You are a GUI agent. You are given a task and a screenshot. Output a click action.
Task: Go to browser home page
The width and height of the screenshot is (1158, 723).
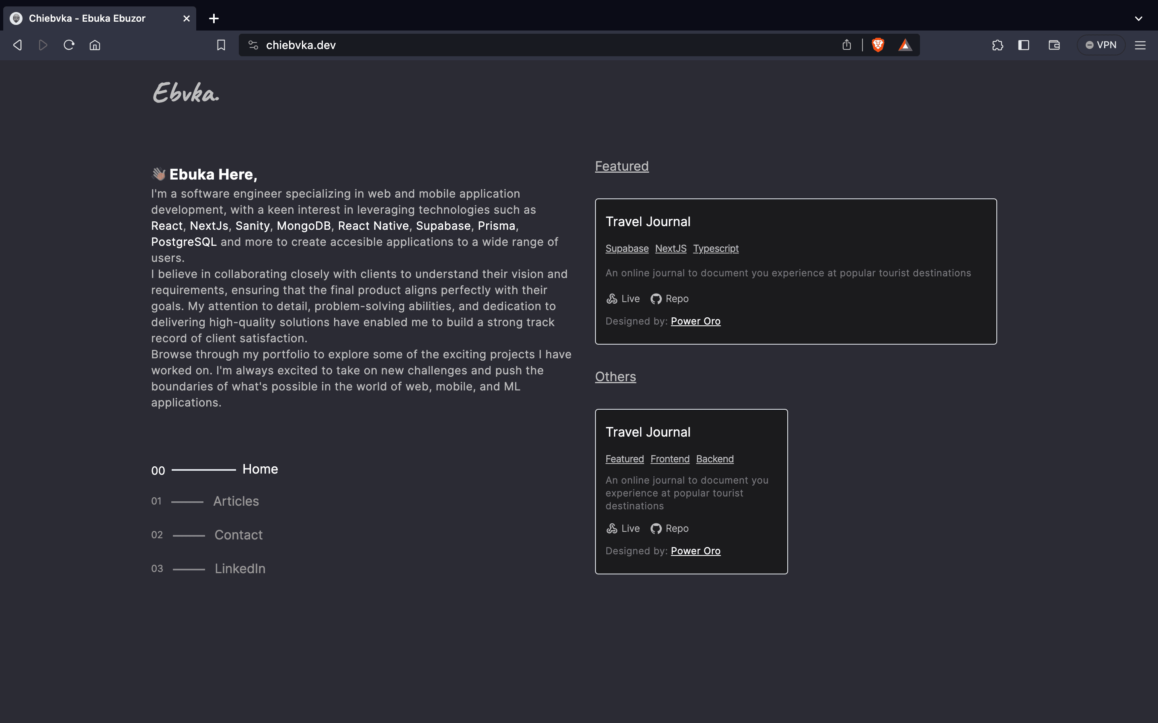click(95, 45)
